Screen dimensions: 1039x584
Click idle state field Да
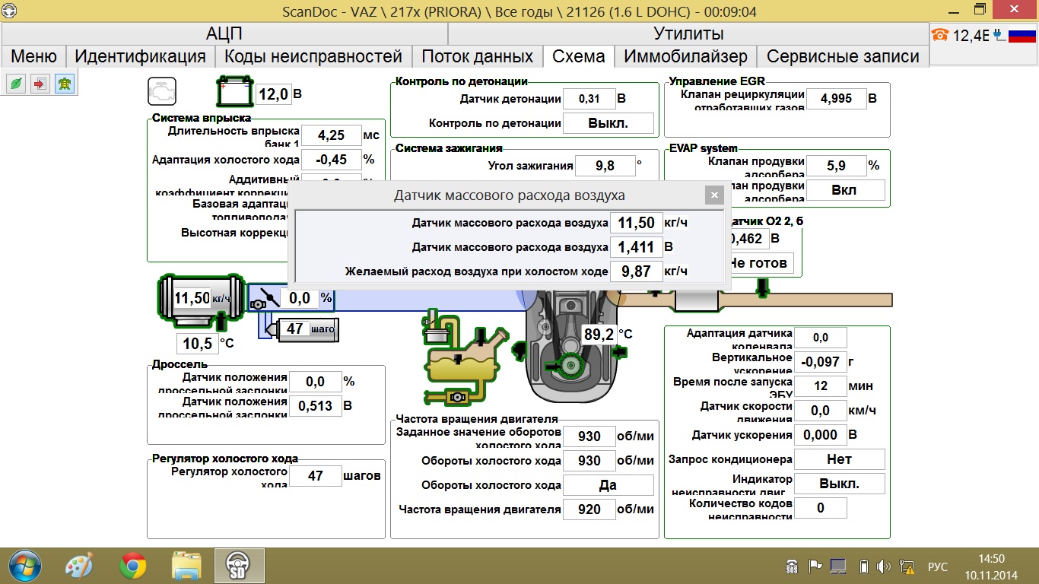click(608, 485)
